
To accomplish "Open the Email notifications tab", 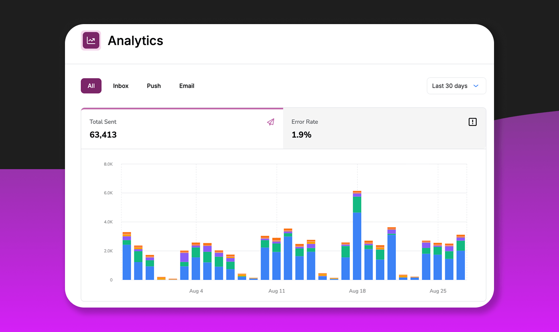I will 187,86.
